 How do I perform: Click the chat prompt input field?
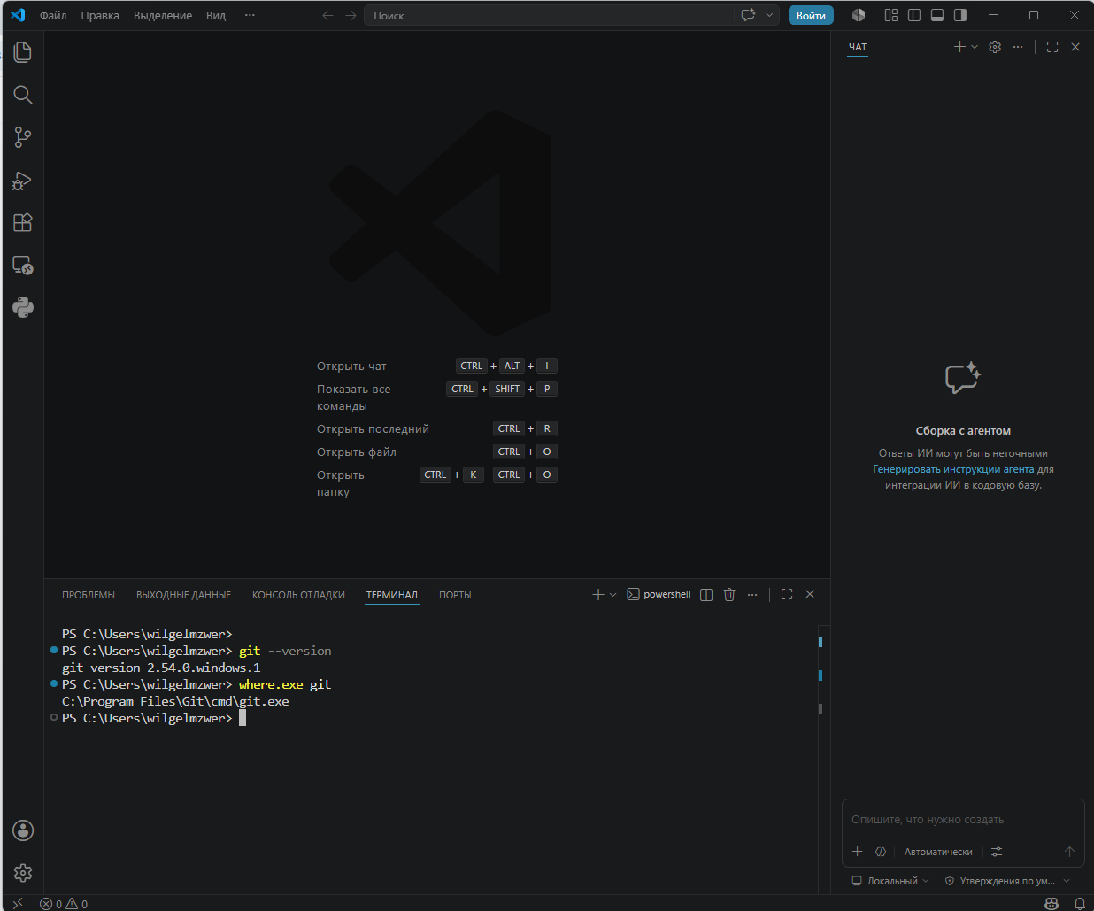coord(963,820)
